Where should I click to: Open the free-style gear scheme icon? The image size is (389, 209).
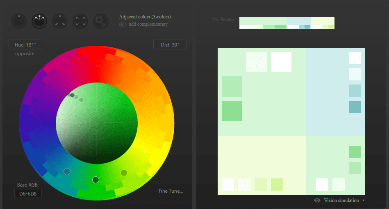101,21
